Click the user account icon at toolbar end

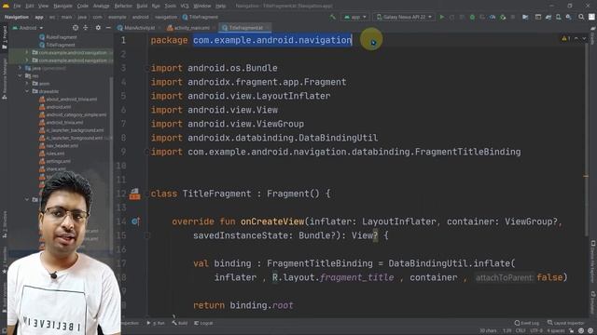591,17
